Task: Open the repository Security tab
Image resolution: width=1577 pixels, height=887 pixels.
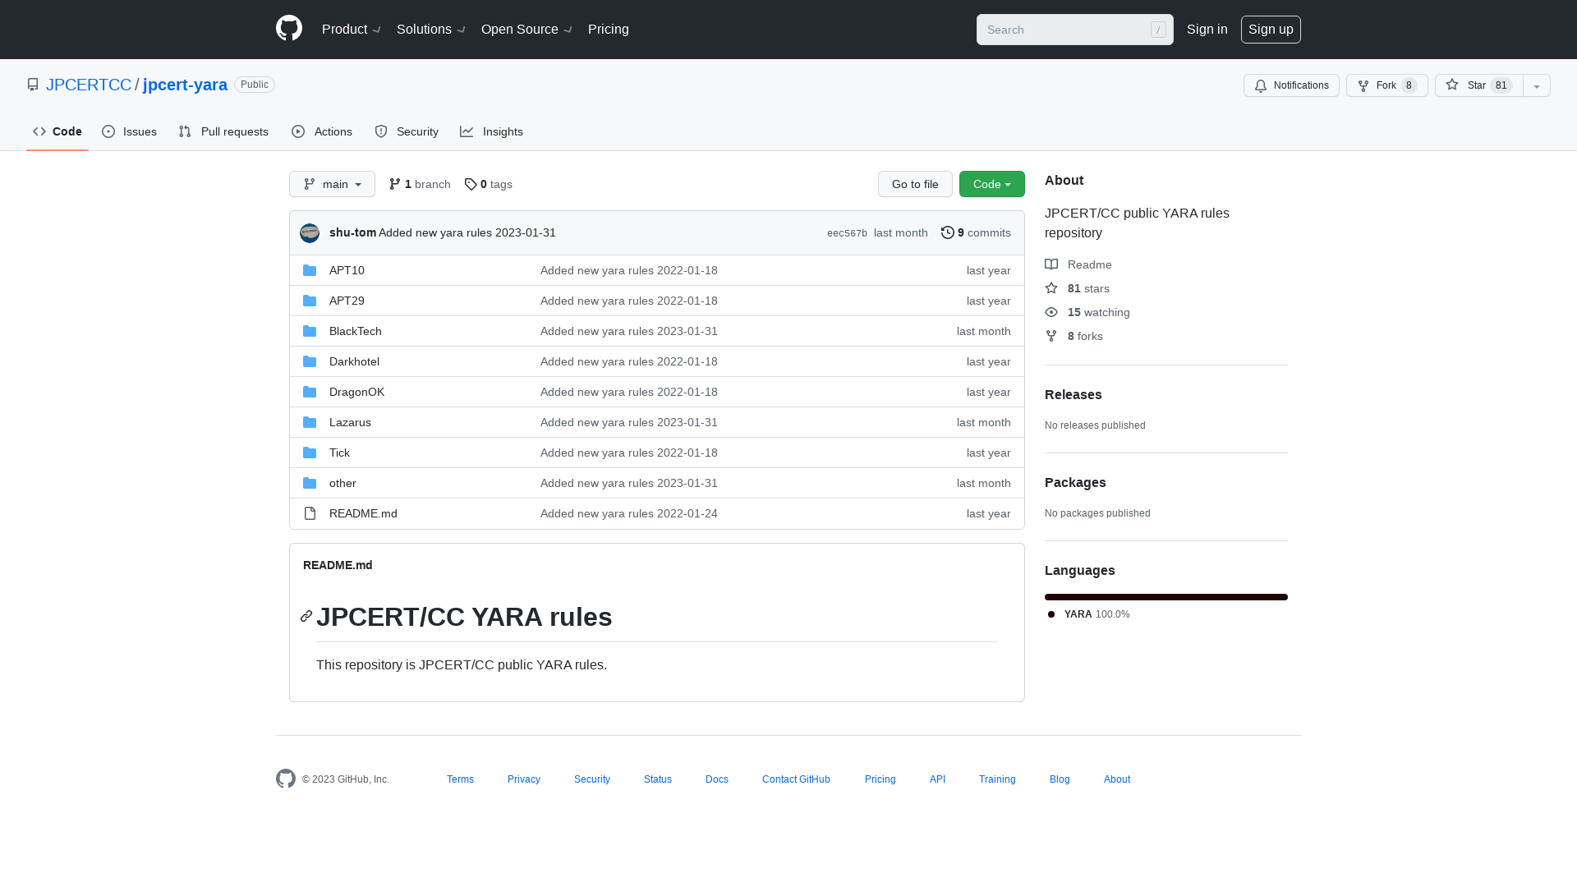Action: coord(407,131)
